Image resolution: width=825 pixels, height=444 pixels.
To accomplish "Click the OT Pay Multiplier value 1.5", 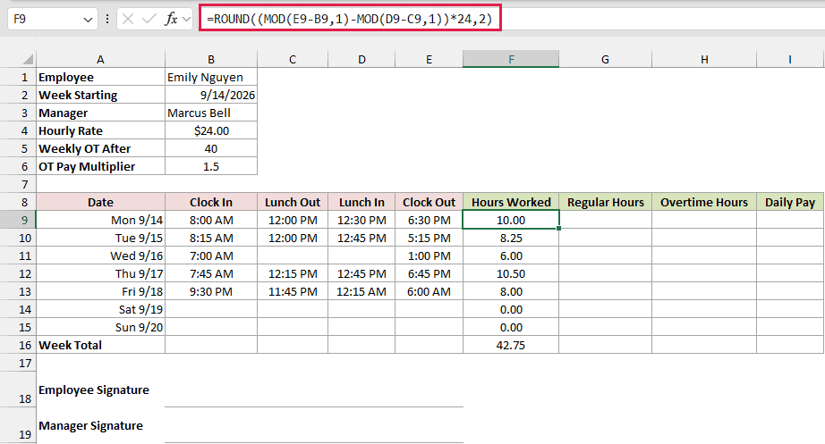I will [211, 166].
